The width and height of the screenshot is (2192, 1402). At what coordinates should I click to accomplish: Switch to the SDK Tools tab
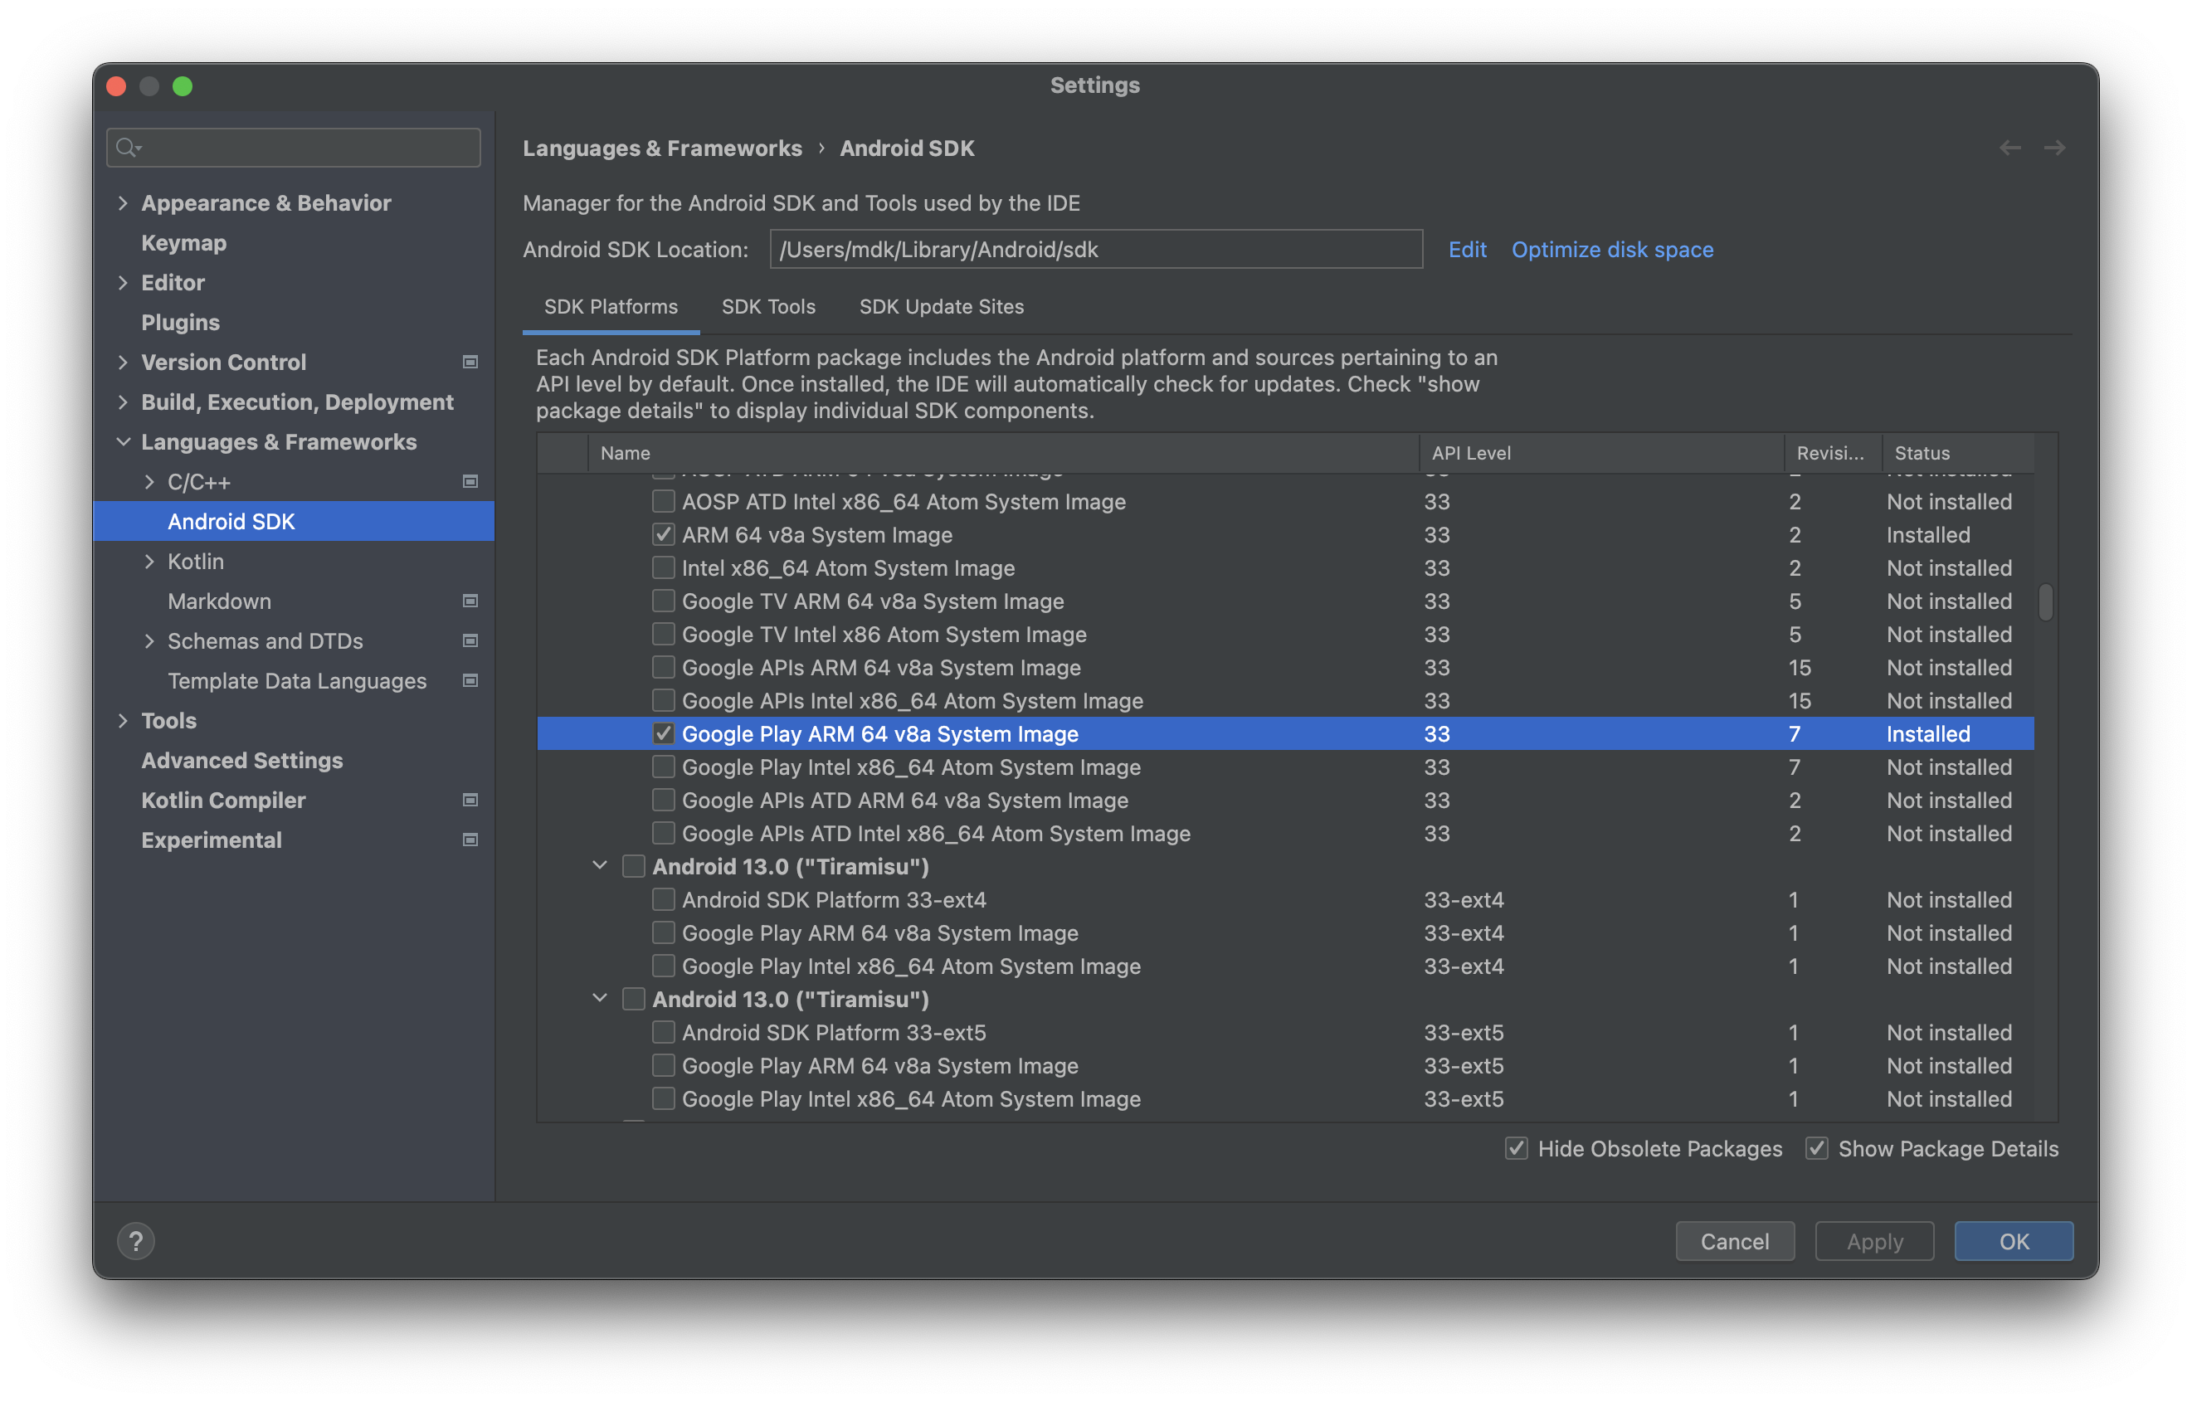click(768, 307)
